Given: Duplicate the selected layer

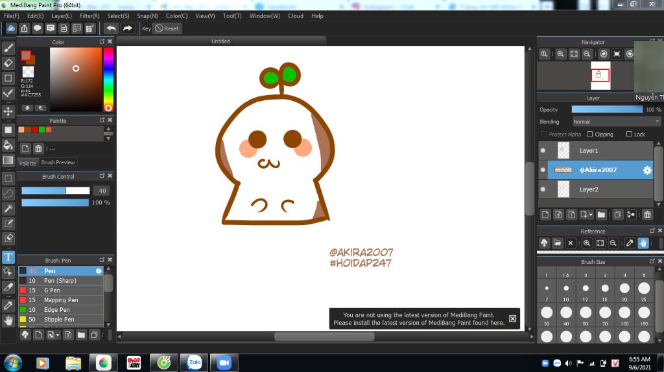Looking at the screenshot, I should (617, 215).
